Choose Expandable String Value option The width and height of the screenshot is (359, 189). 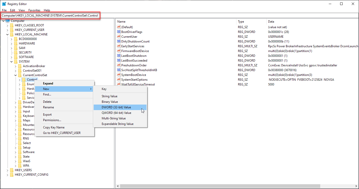(120, 124)
